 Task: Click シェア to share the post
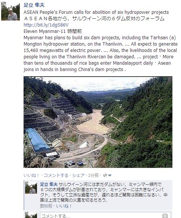pyautogui.click(x=78, y=175)
